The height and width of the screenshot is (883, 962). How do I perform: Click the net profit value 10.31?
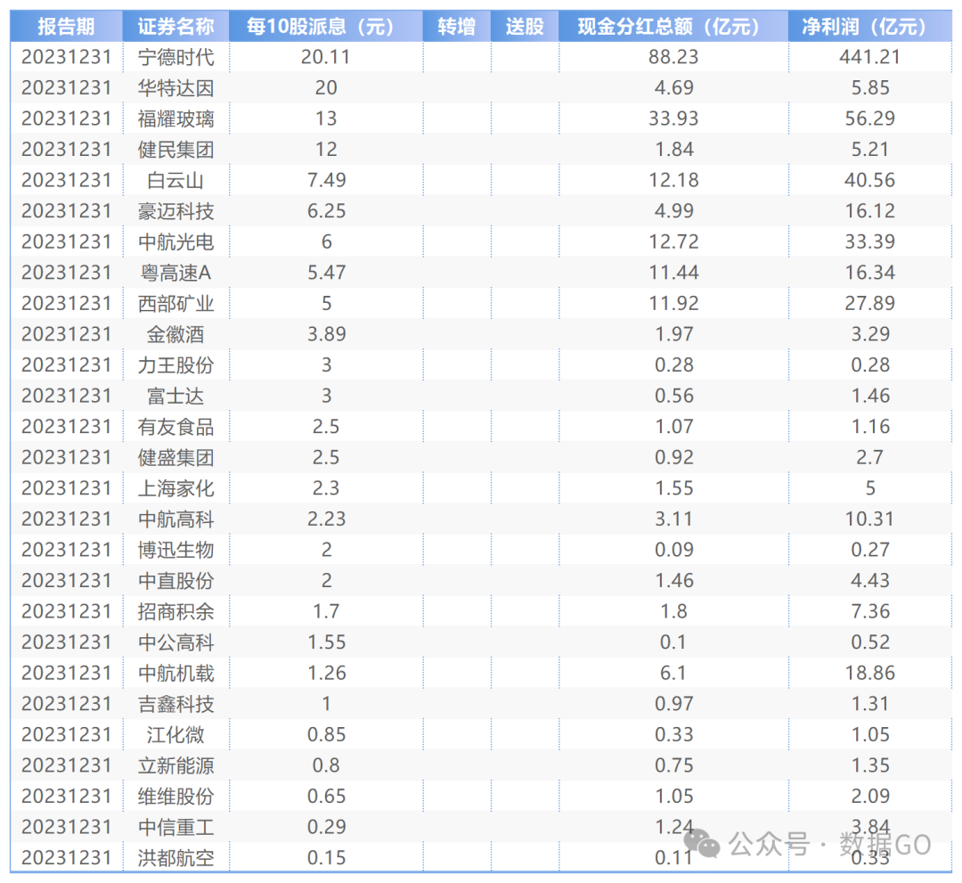click(x=870, y=519)
